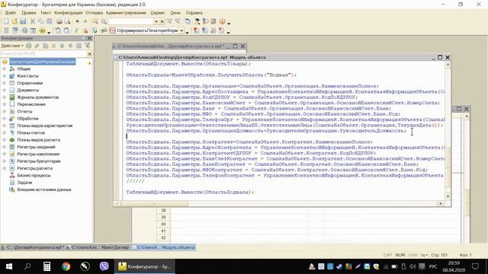Open the Конфигурация menu
Viewport: 488px width, 274px height.
[68, 13]
